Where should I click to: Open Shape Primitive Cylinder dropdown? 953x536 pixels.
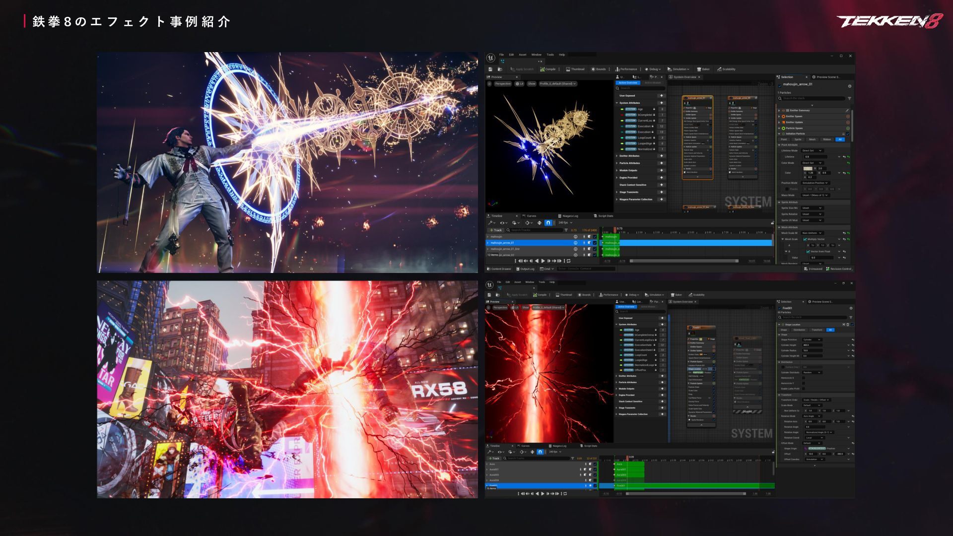[x=812, y=339]
